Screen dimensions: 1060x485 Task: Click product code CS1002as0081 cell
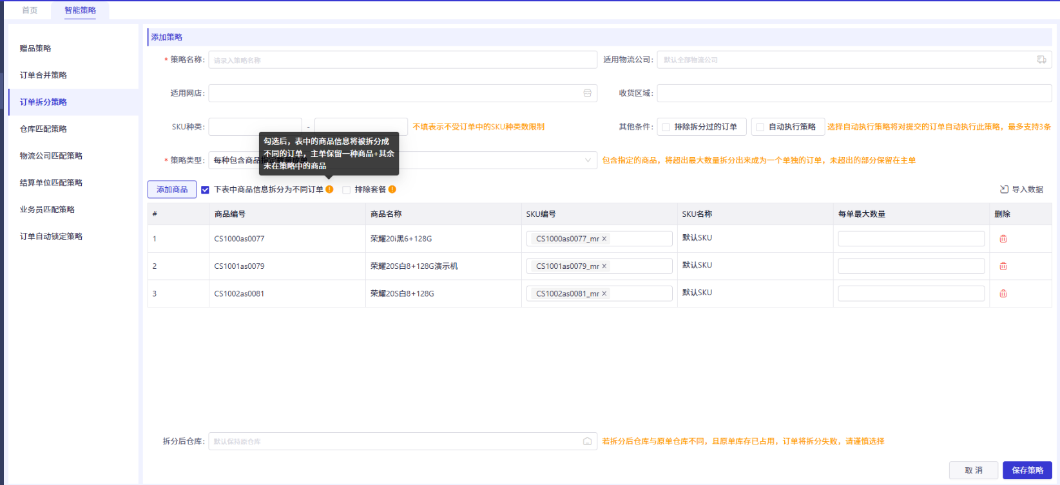tap(239, 294)
